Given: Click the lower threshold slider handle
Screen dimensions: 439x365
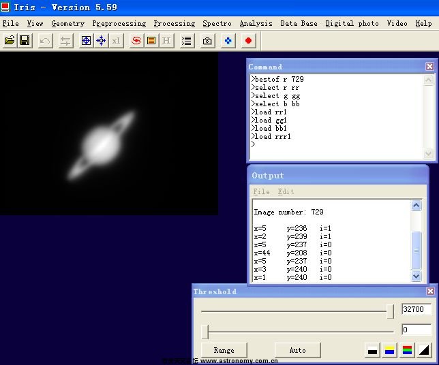Looking at the screenshot, I should pyautogui.click(x=205, y=332).
